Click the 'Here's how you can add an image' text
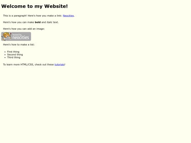 [x=24, y=29]
